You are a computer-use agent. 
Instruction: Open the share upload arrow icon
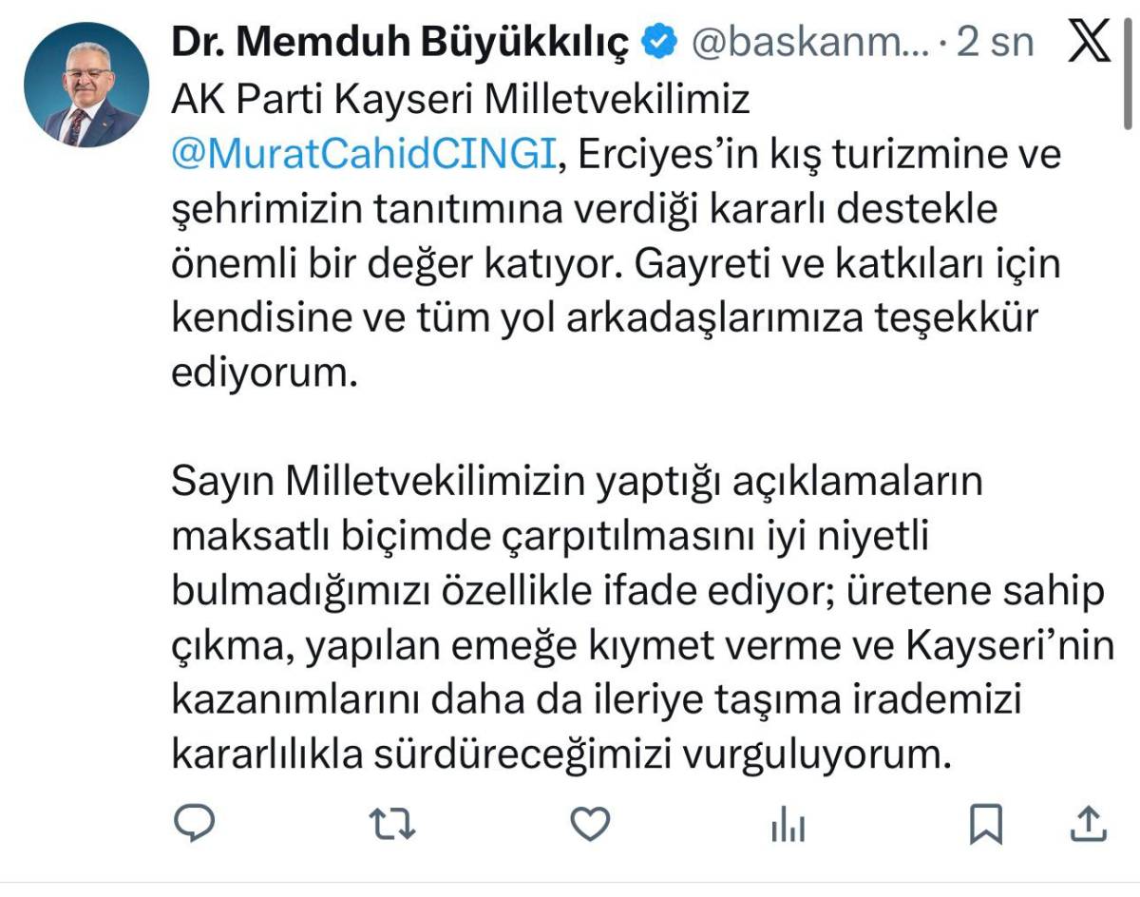(1088, 824)
